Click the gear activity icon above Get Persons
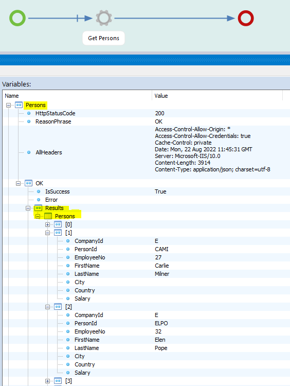The width and height of the screenshot is (290, 386). pos(104,18)
